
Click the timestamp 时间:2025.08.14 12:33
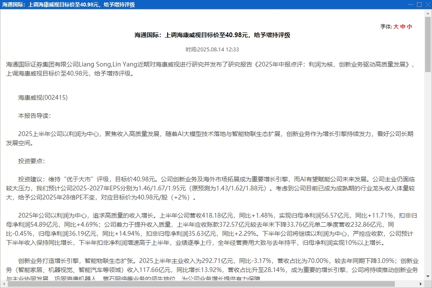[x=212, y=50]
